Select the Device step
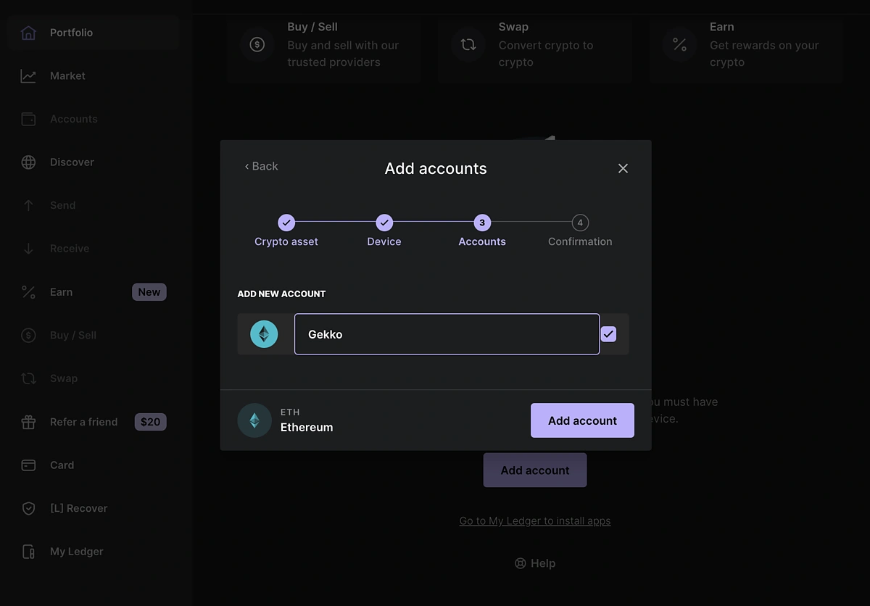 click(384, 231)
